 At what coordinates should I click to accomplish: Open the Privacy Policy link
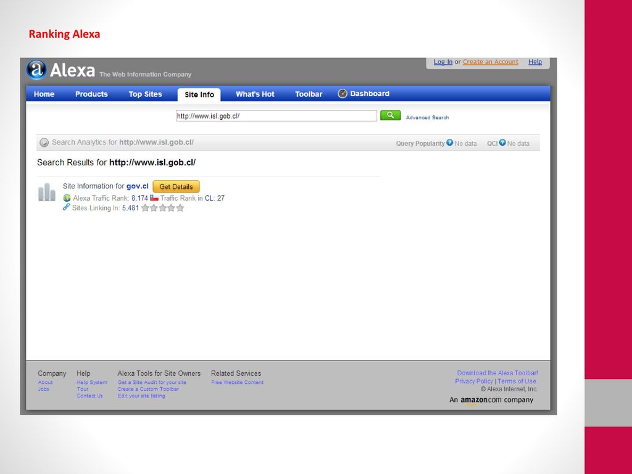(x=474, y=381)
